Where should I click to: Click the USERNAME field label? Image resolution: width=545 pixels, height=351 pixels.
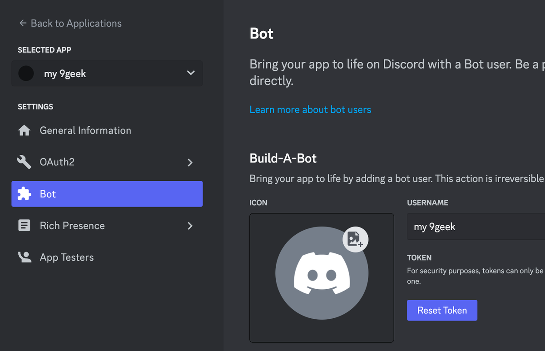coord(427,203)
